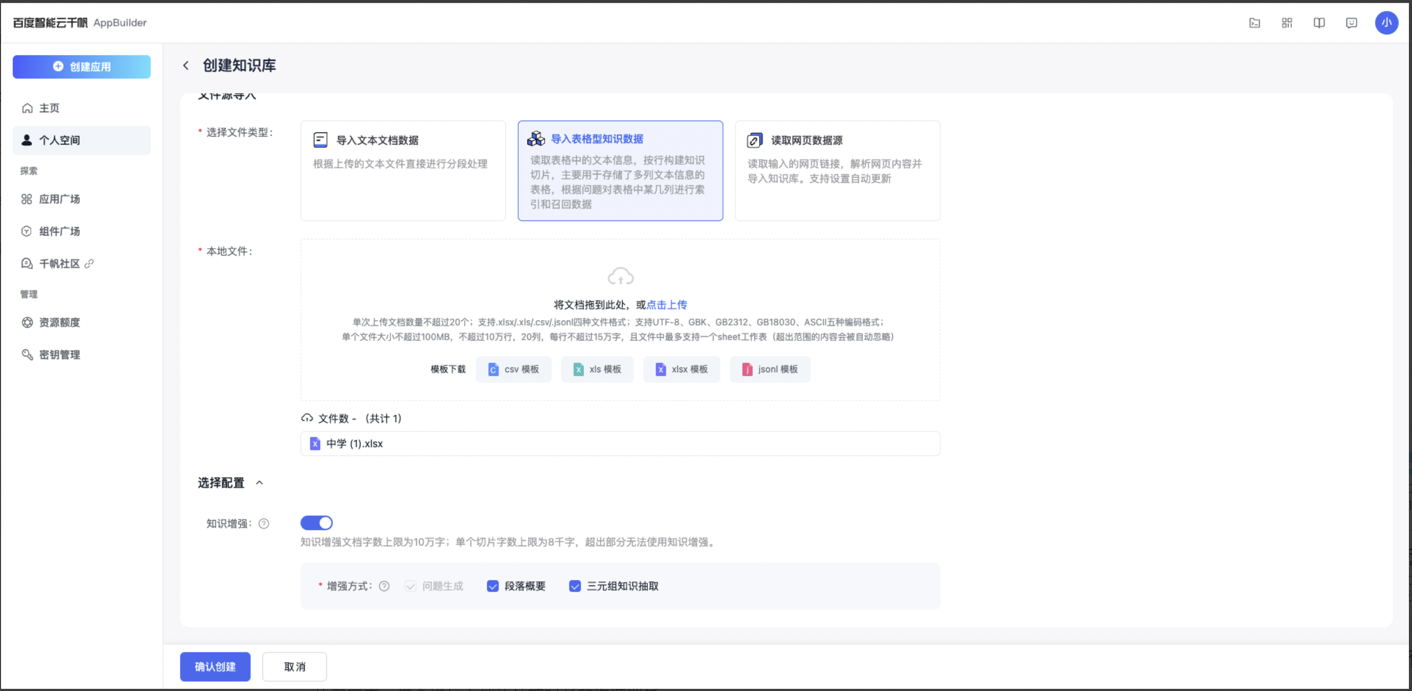Click the 应用广场 grid icon
Image resolution: width=1412 pixels, height=691 pixels.
tap(27, 199)
